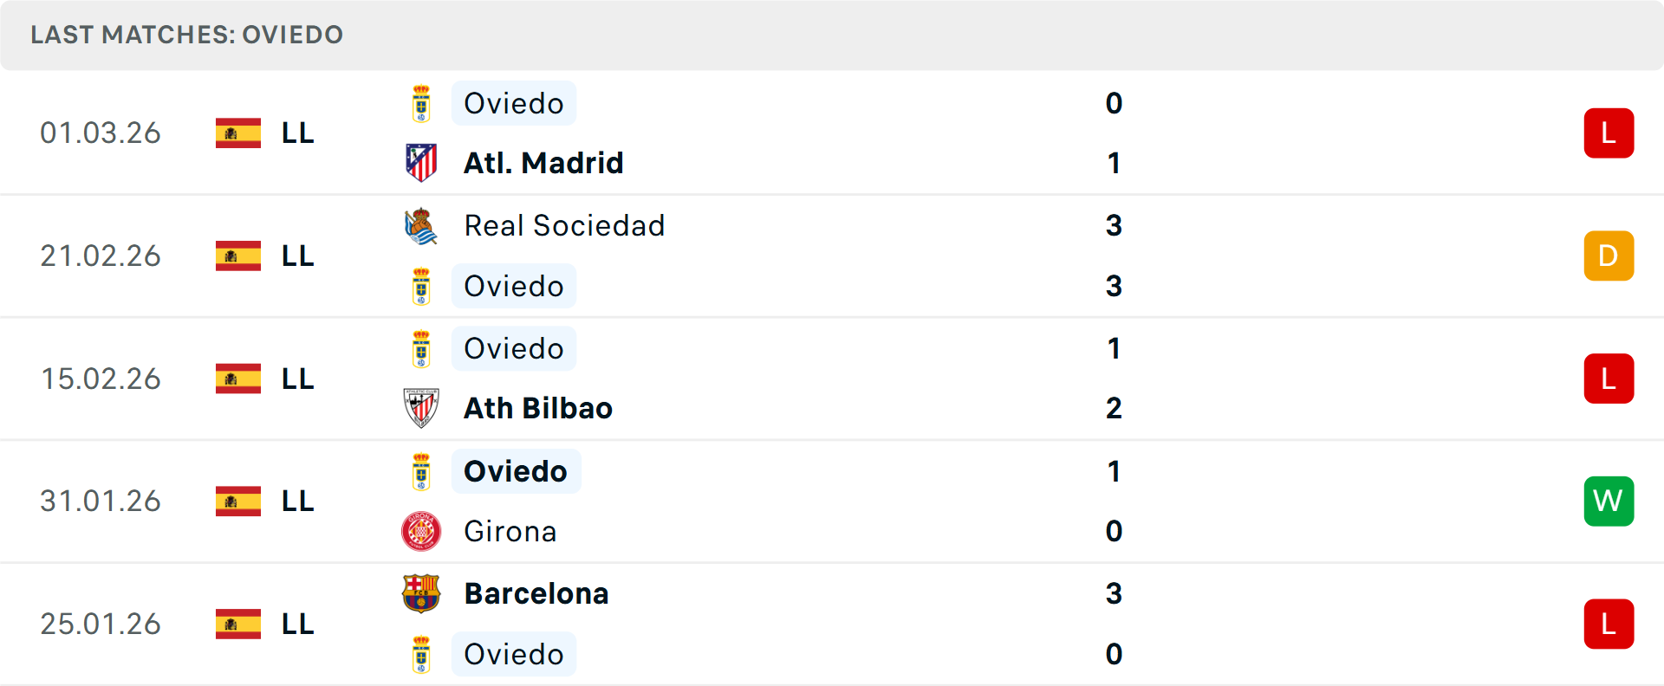The image size is (1664, 686).
Task: Click the green W badge for the Girona win
Action: [x=1609, y=501]
